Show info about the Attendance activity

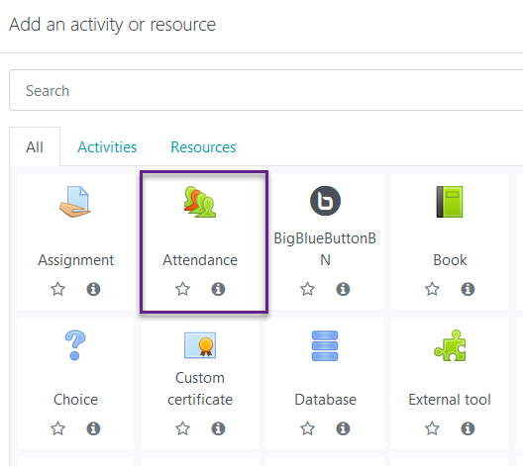point(218,289)
